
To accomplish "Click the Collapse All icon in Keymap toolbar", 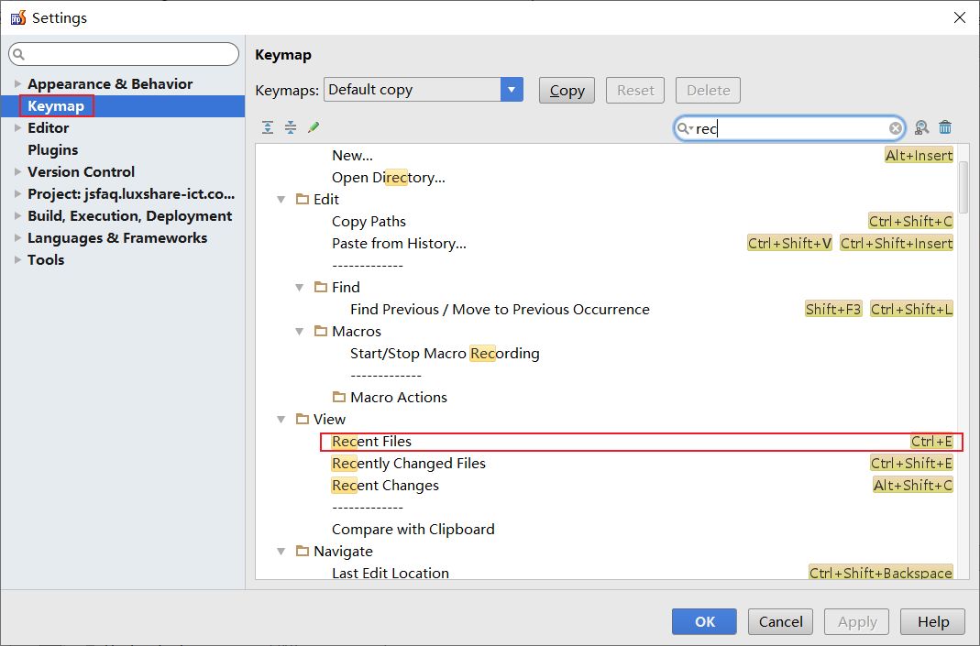I will [291, 127].
